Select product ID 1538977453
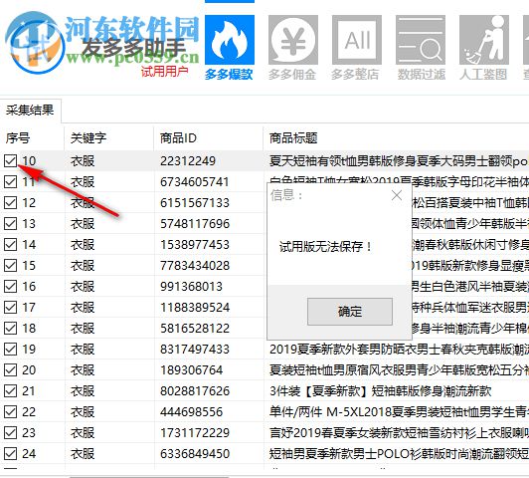Screen dimensions: 529x478 coord(195,245)
